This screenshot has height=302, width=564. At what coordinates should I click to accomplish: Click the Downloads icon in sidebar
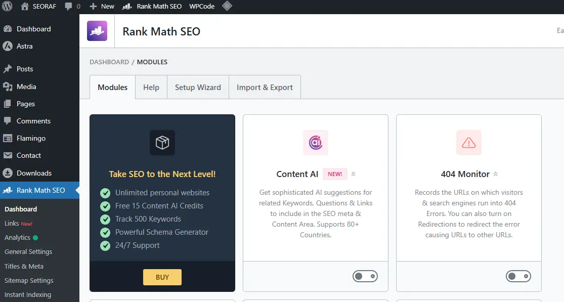click(x=8, y=173)
